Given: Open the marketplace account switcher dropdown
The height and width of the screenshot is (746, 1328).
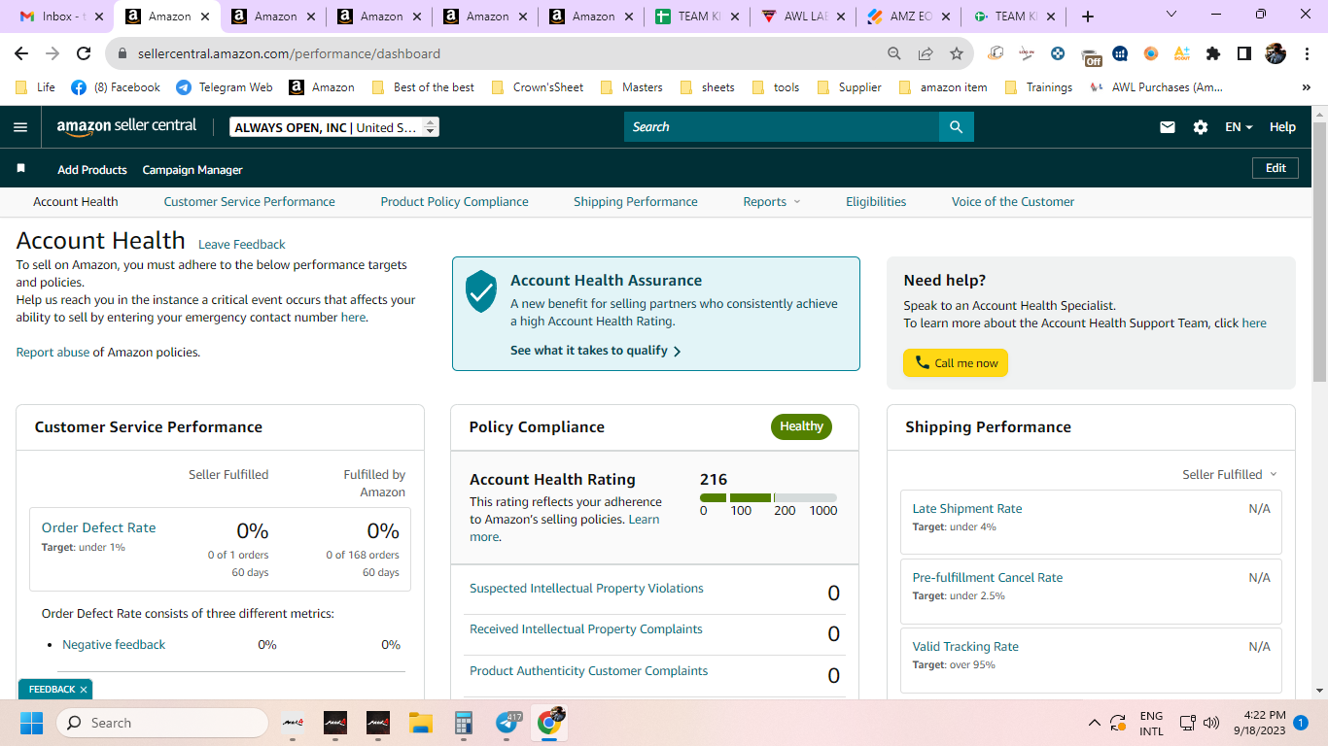Looking at the screenshot, I should click(334, 127).
